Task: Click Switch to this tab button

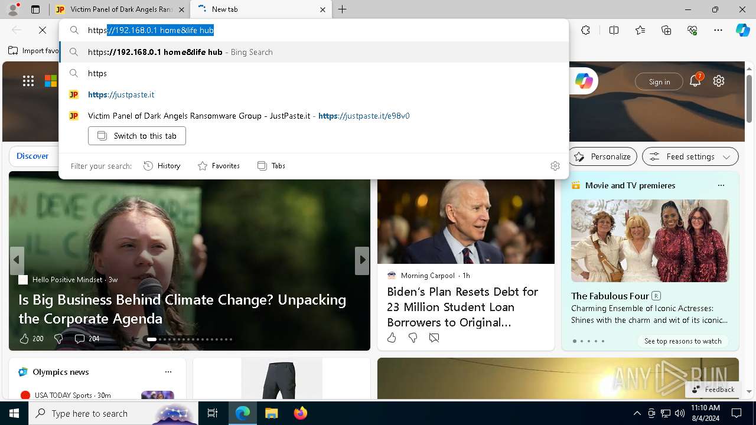Action: [x=137, y=136]
